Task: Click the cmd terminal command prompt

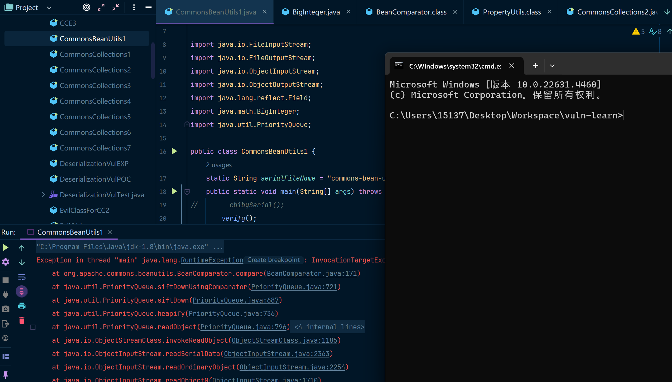Action: [506, 115]
